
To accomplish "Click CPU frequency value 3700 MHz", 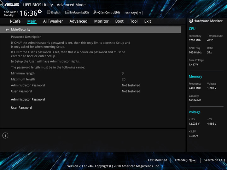I will pyautogui.click(x=195, y=40).
